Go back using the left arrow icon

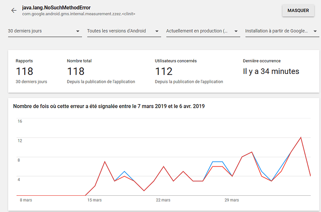[x=13, y=10]
